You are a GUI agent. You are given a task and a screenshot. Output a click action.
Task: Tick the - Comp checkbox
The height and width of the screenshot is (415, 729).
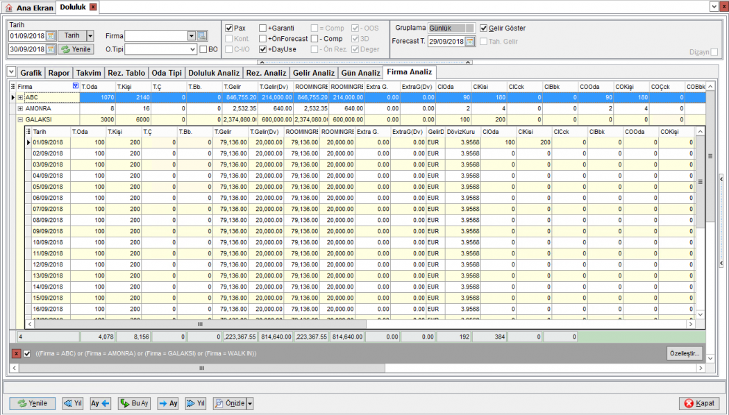(315, 39)
